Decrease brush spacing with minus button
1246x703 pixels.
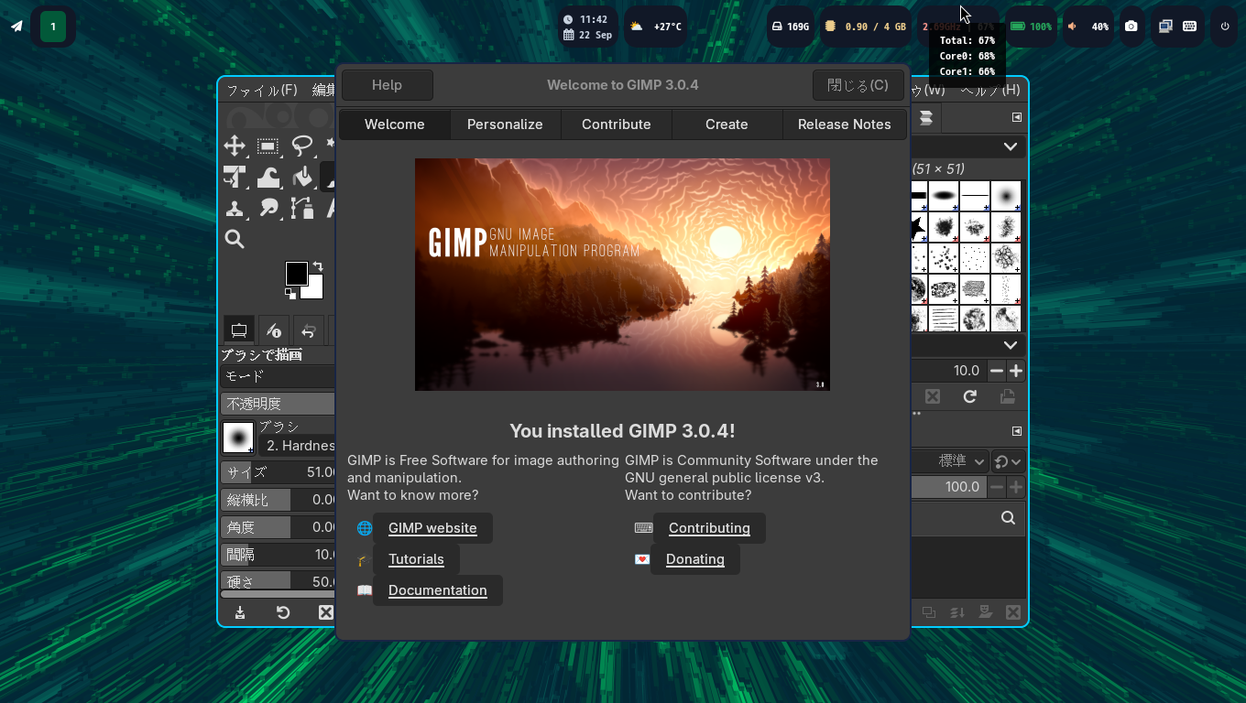click(996, 371)
